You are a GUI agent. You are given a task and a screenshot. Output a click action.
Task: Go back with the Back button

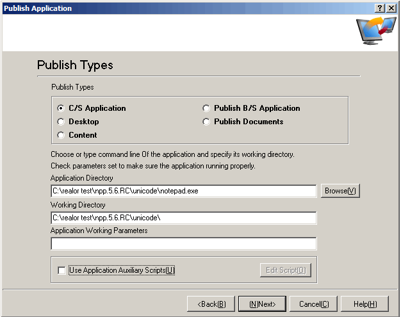[x=211, y=304]
